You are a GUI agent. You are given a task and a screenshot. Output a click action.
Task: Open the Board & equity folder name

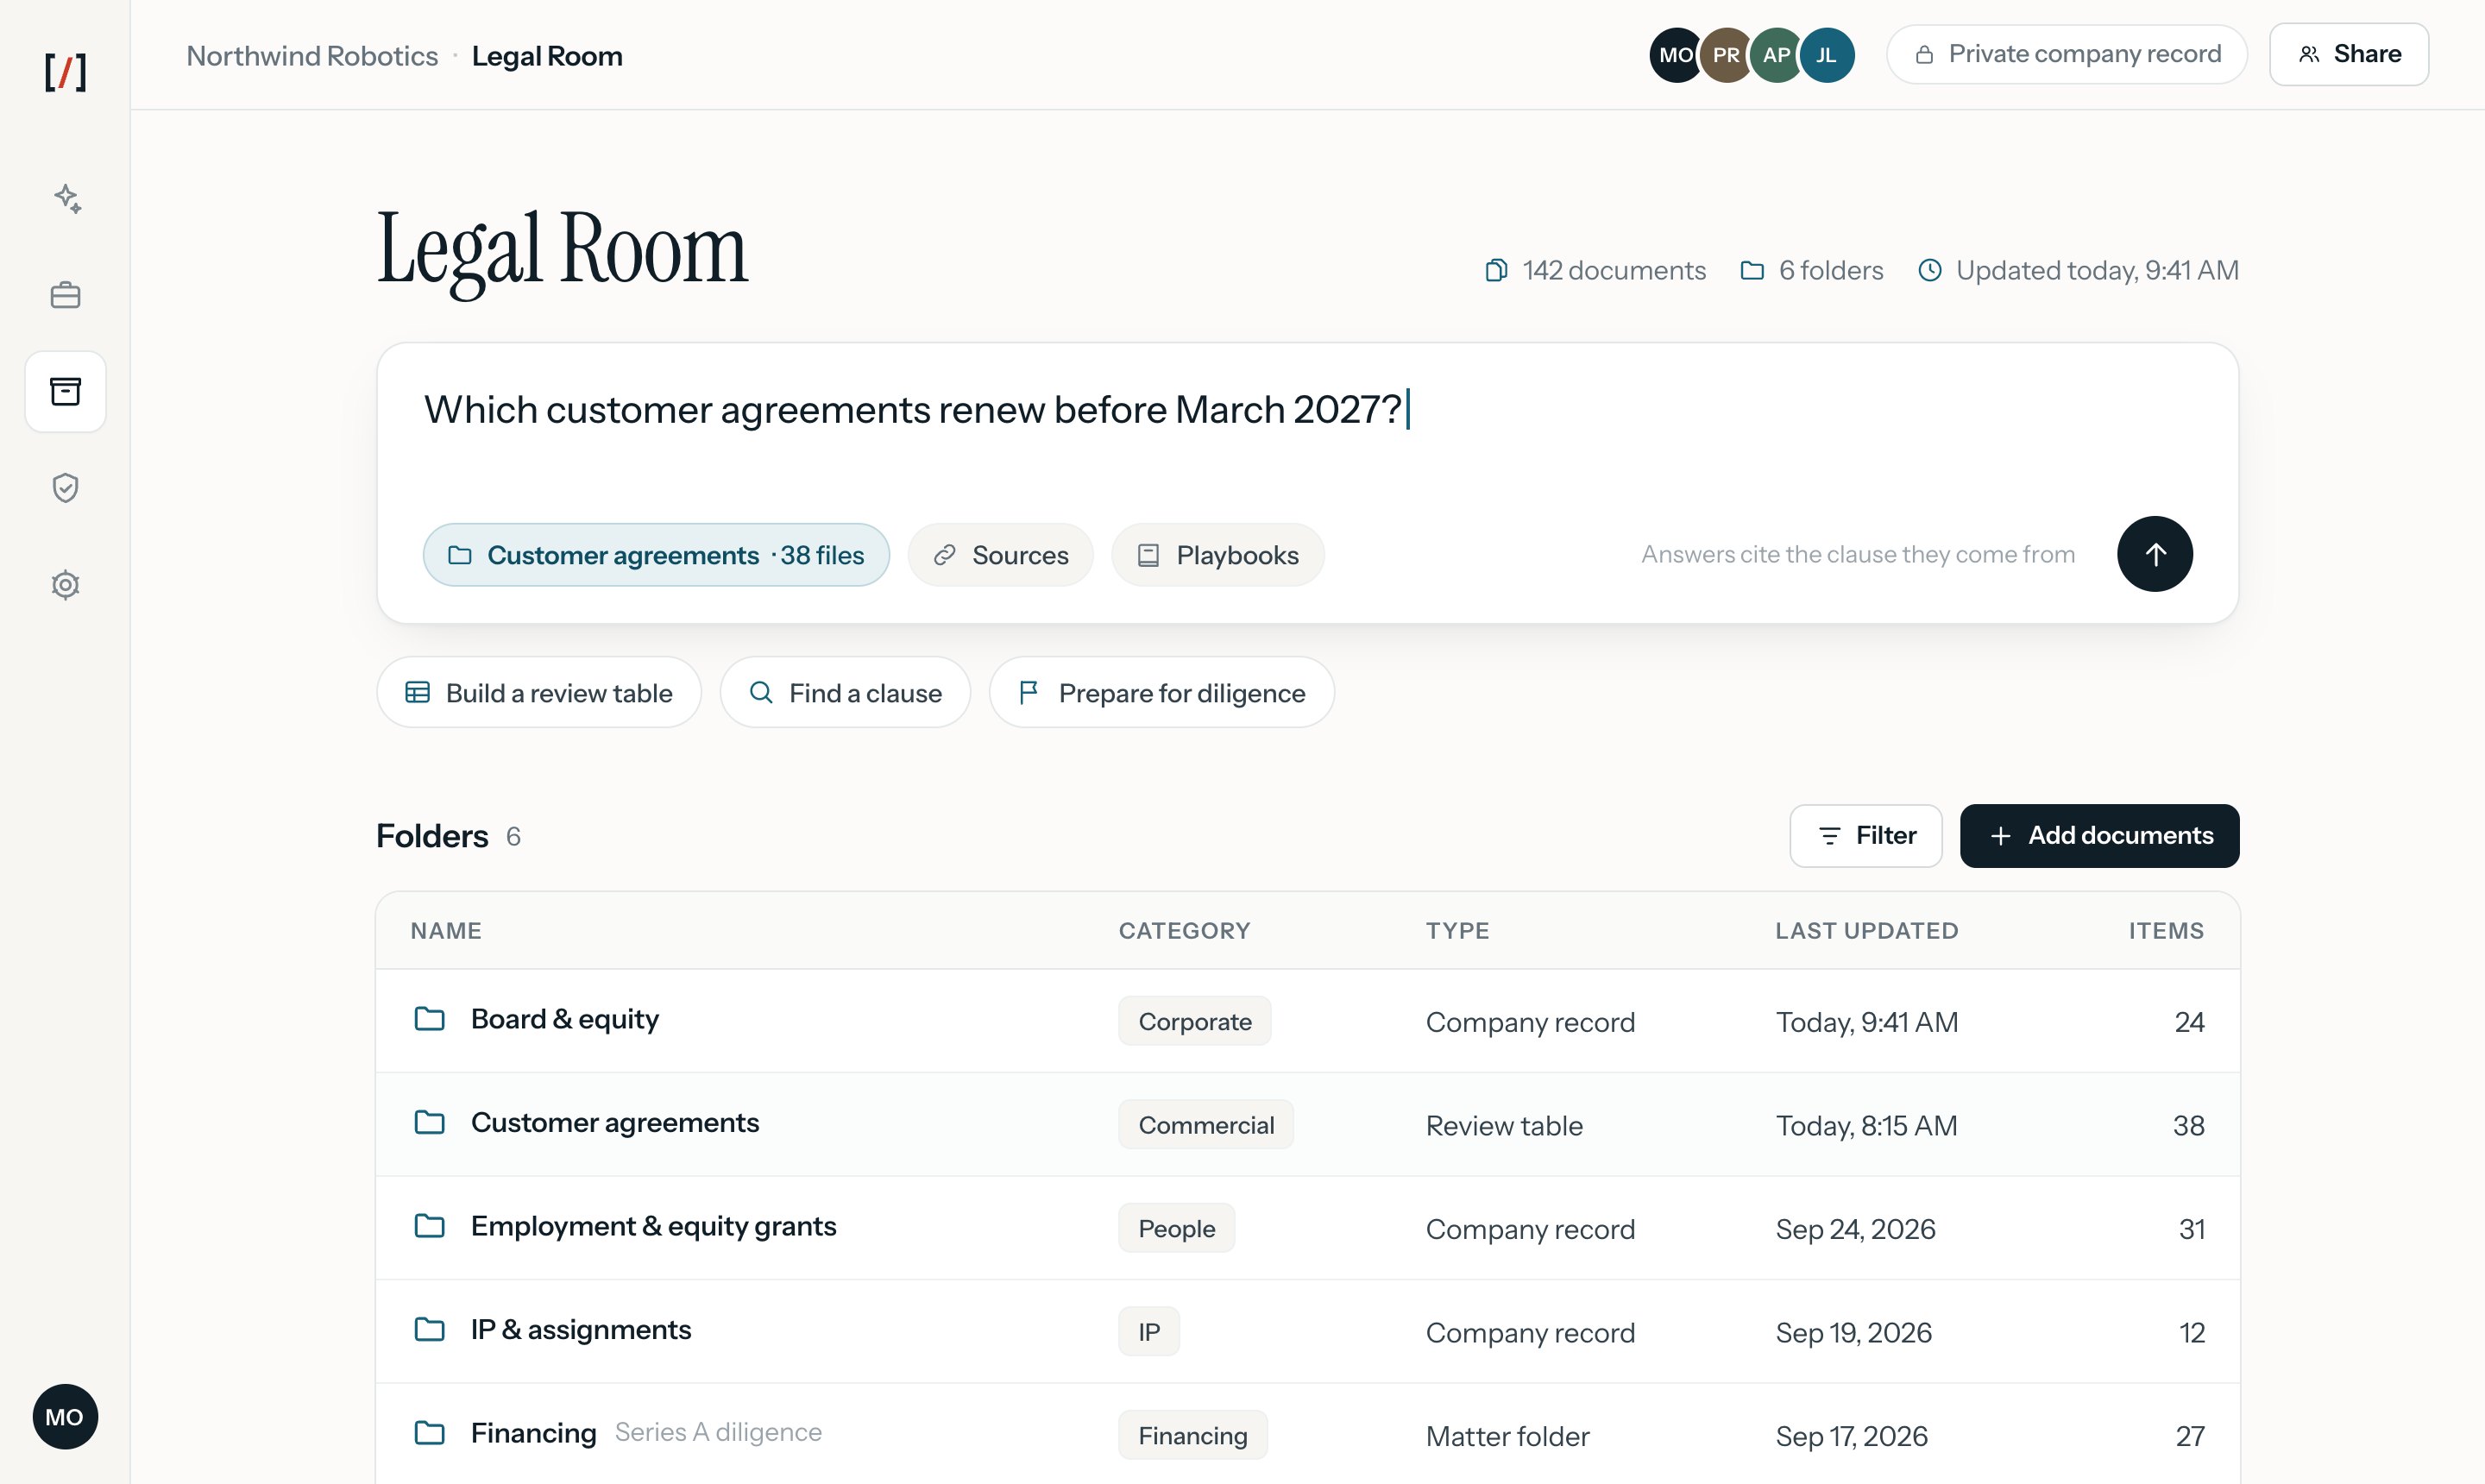pos(565,1019)
